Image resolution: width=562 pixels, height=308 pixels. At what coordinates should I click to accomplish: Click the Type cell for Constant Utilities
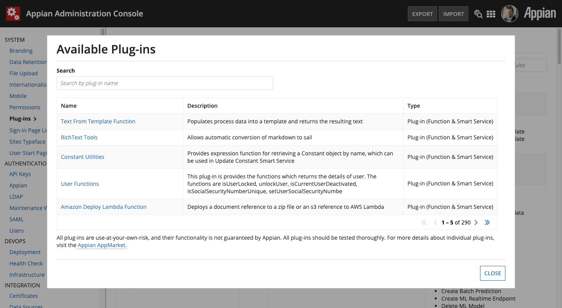tap(450, 157)
